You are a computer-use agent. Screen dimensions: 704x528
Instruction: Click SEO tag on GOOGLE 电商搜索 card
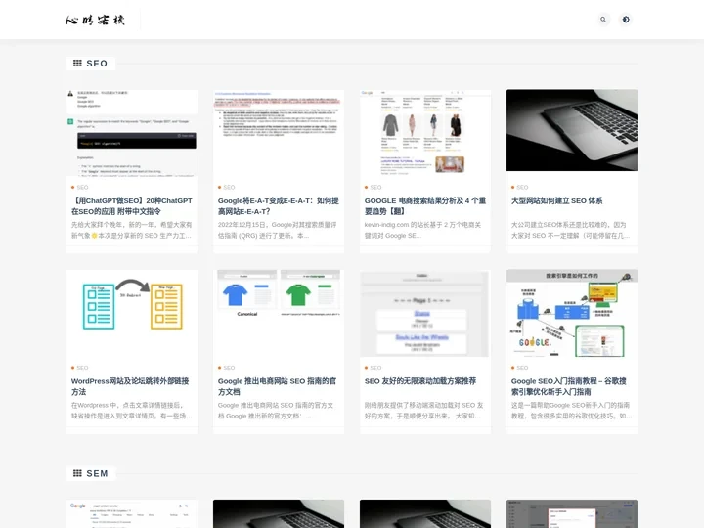click(375, 187)
